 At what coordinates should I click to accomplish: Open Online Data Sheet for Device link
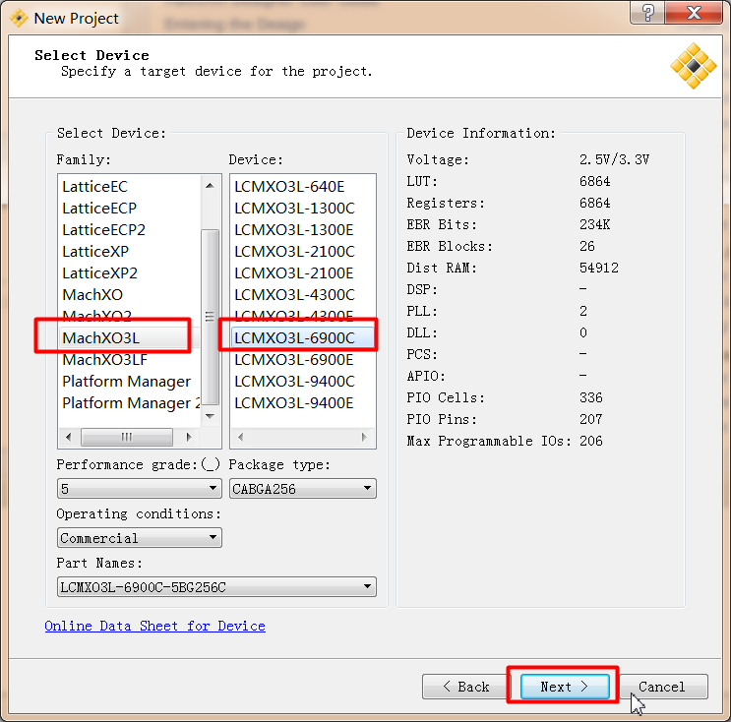tap(154, 626)
